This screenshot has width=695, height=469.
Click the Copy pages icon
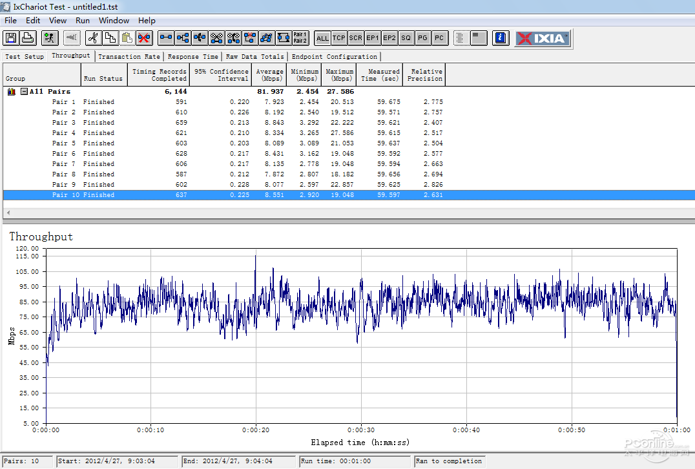(x=110, y=38)
